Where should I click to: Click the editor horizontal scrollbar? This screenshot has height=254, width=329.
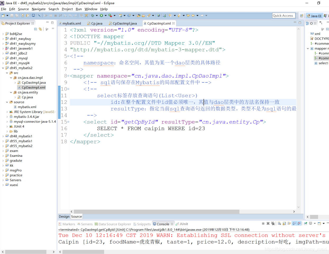(x=156, y=212)
